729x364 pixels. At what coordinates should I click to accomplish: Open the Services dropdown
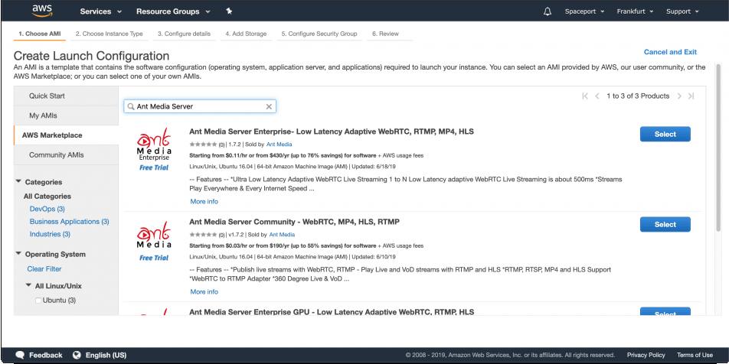pyautogui.click(x=101, y=11)
